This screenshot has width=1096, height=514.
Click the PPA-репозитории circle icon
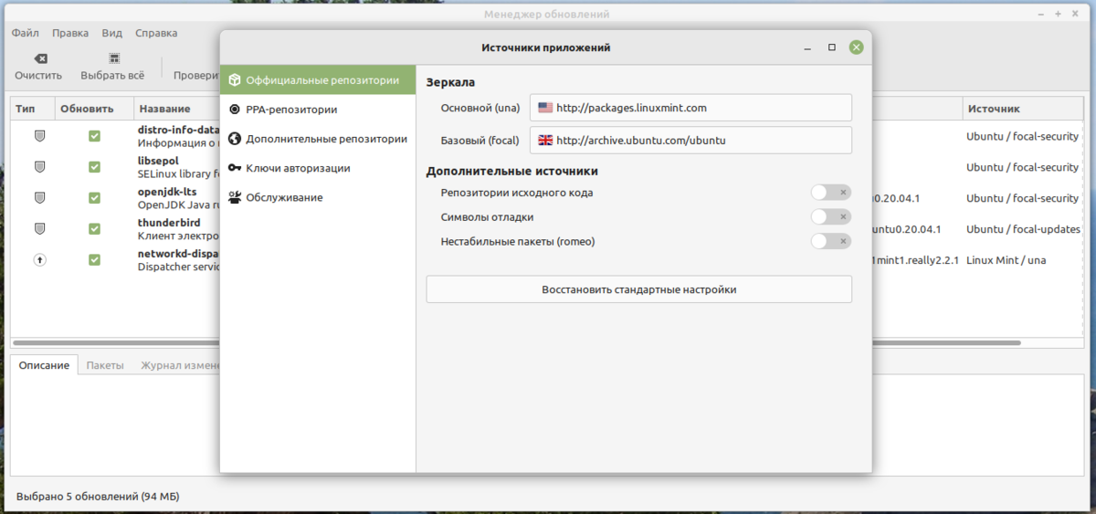[235, 110]
